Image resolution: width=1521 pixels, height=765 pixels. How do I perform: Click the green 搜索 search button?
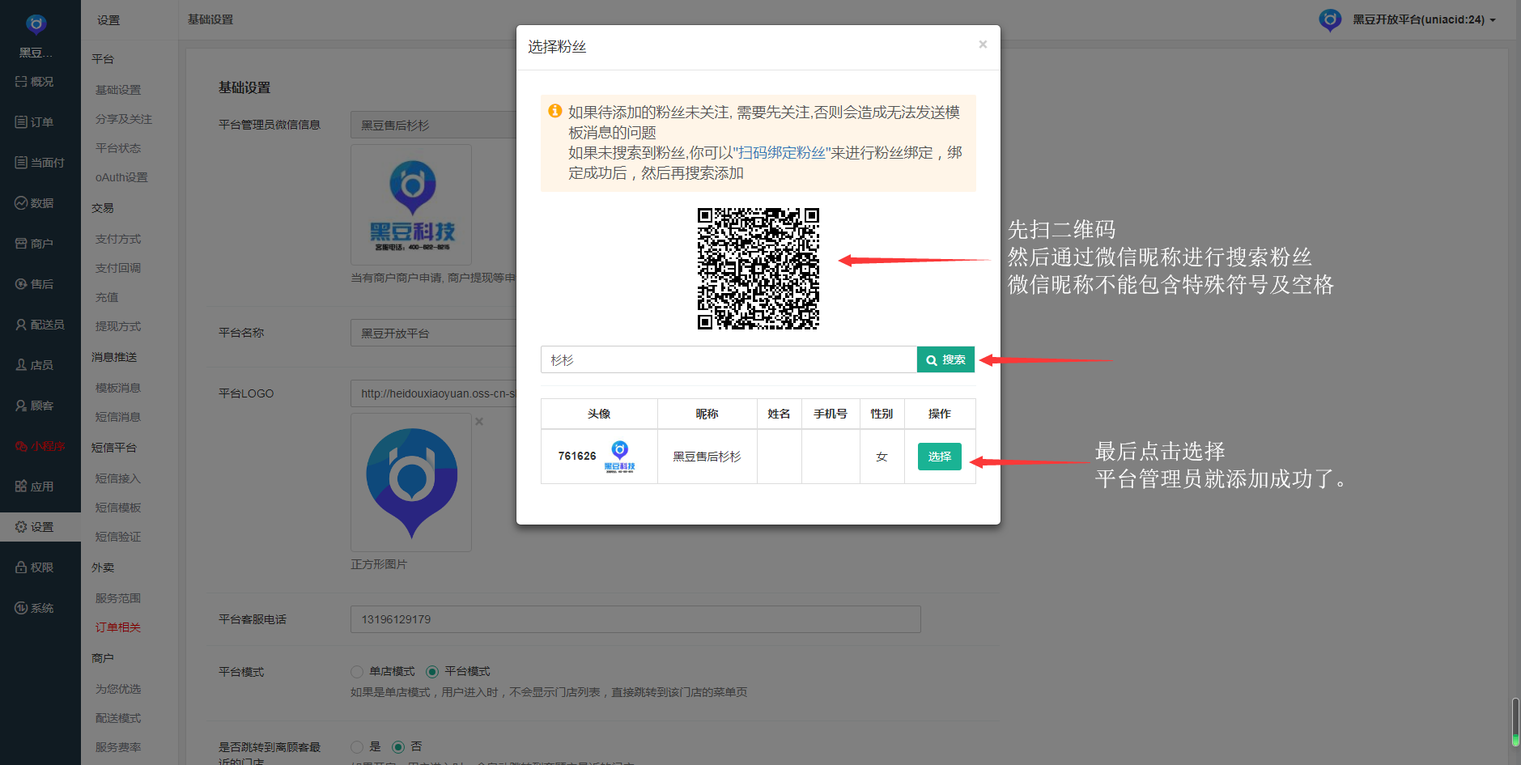[945, 359]
